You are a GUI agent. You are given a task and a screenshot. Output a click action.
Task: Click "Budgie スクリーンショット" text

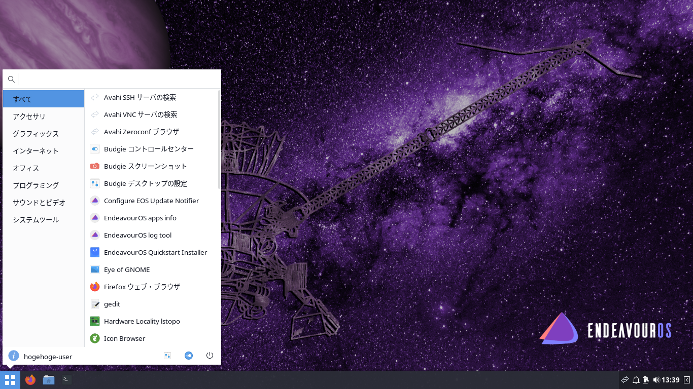(x=146, y=166)
